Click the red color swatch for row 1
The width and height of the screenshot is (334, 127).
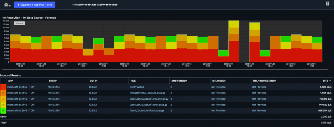[x=3, y=87]
